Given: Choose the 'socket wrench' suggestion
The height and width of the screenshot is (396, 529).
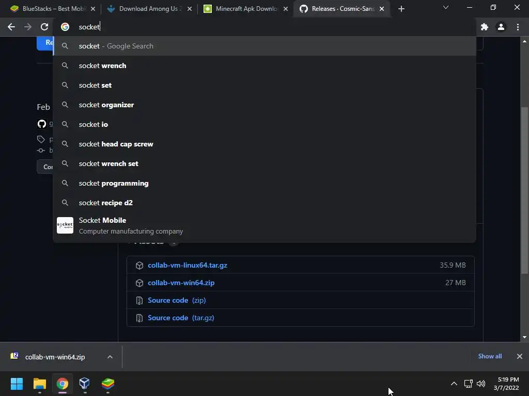Looking at the screenshot, I should tap(264, 65).
